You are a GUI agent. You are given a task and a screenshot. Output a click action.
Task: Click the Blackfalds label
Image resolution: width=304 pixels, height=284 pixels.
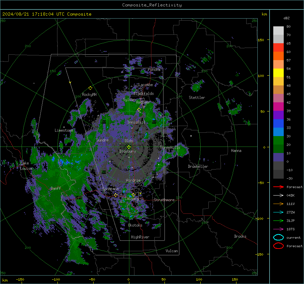(144, 94)
